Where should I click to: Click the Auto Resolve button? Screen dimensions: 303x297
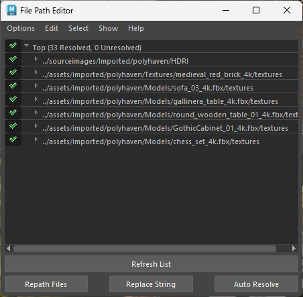tap(256, 284)
